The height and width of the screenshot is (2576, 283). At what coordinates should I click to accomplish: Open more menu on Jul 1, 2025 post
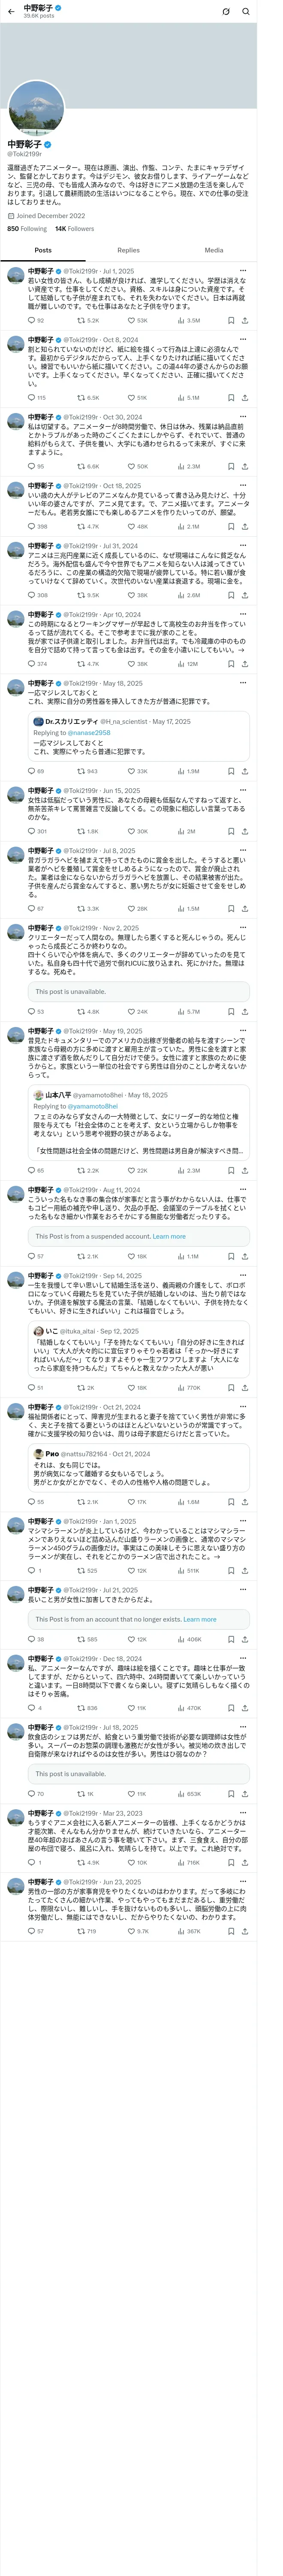tap(243, 271)
